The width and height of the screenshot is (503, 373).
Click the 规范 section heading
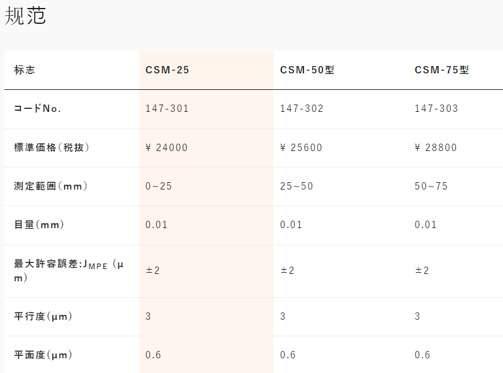tap(25, 16)
